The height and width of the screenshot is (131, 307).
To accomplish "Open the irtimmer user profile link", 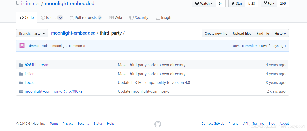I will pyautogui.click(x=31, y=3).
